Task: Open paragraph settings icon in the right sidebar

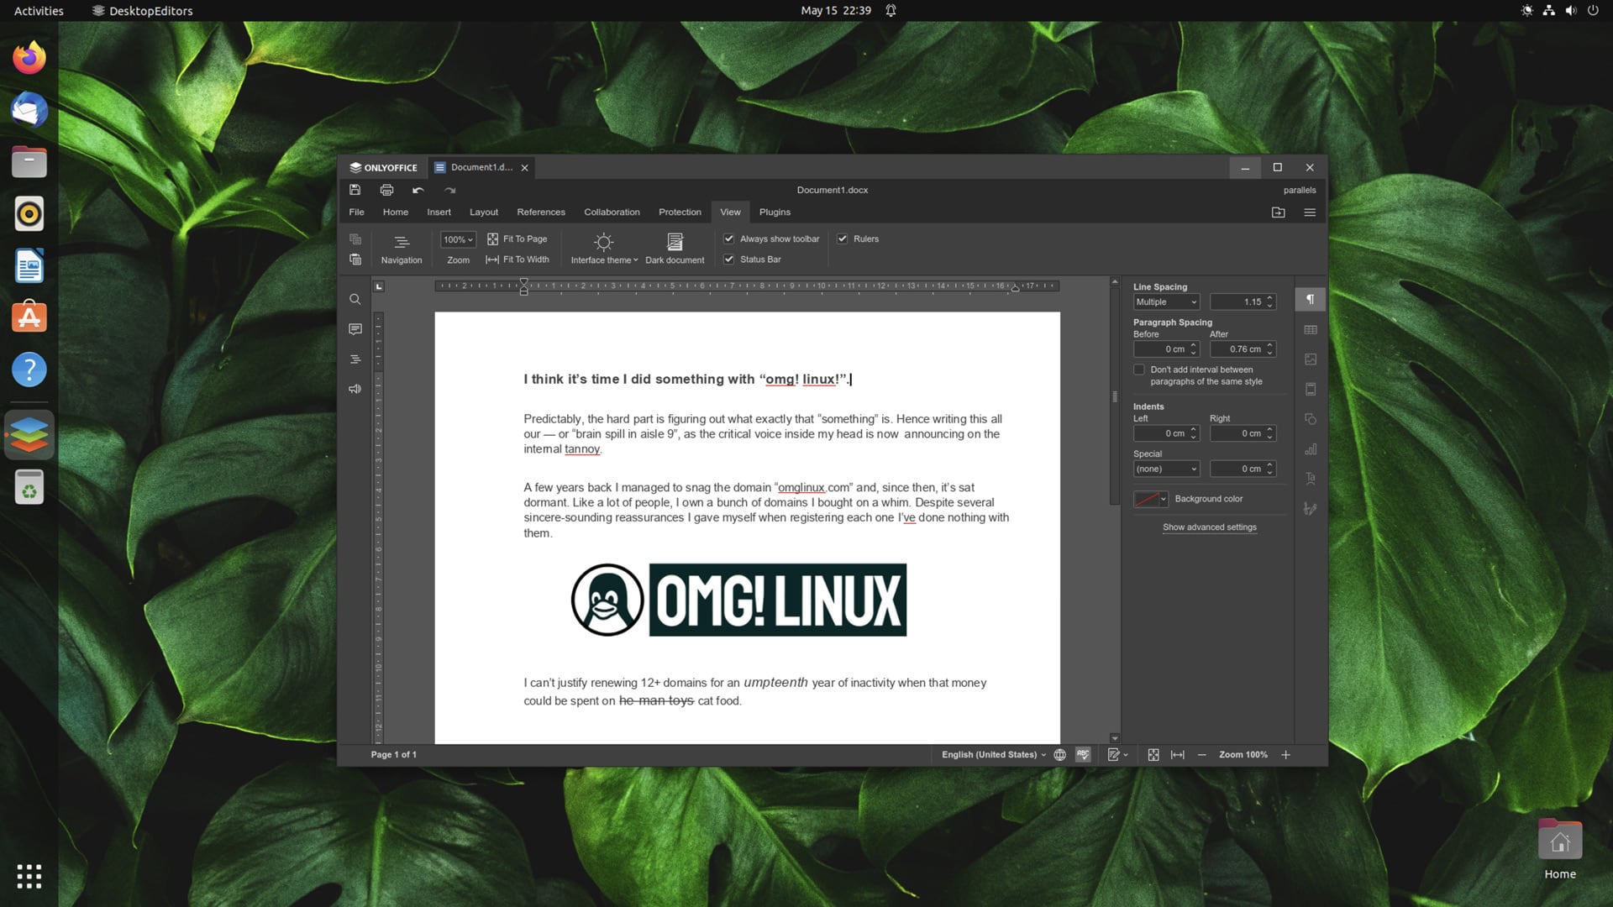Action: pos(1311,300)
